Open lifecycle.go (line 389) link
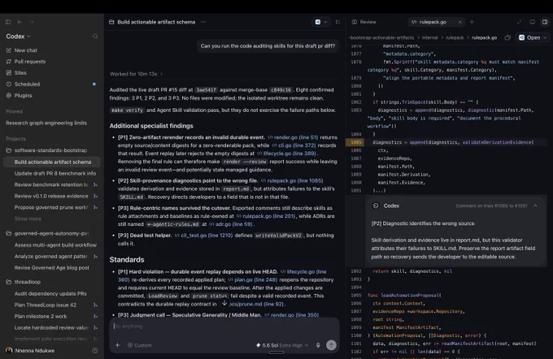This screenshot has width=553, height=359. point(286,154)
